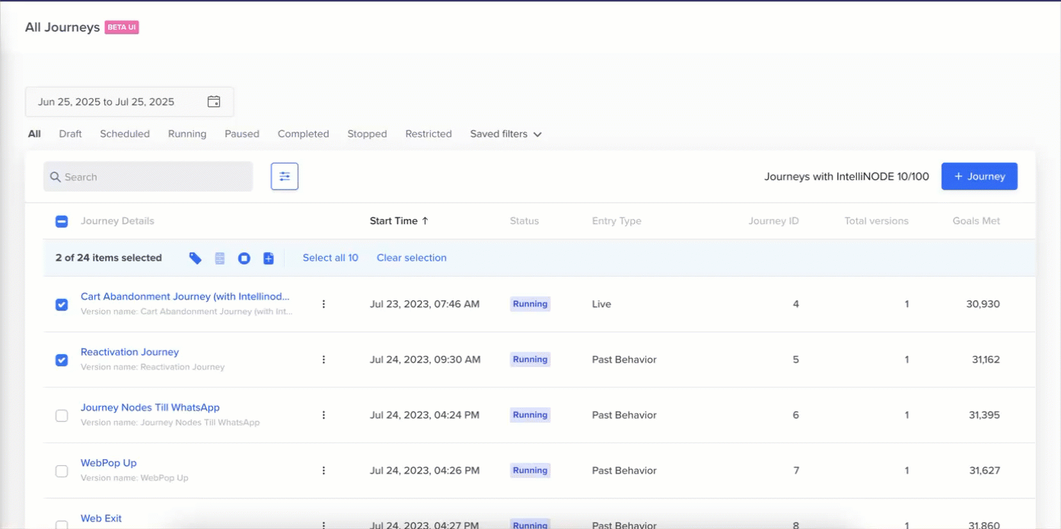
Task: Open more options for Reactivation Journey
Action: click(x=323, y=360)
